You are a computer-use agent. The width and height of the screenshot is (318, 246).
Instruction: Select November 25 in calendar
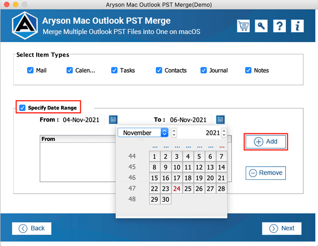(x=188, y=188)
